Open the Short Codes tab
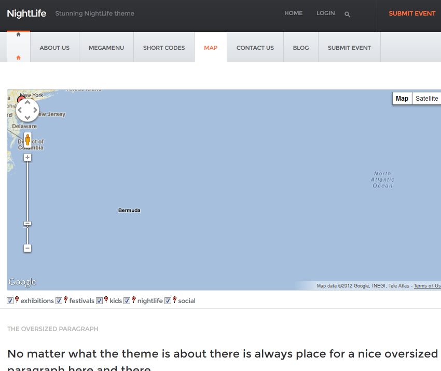 tap(164, 48)
